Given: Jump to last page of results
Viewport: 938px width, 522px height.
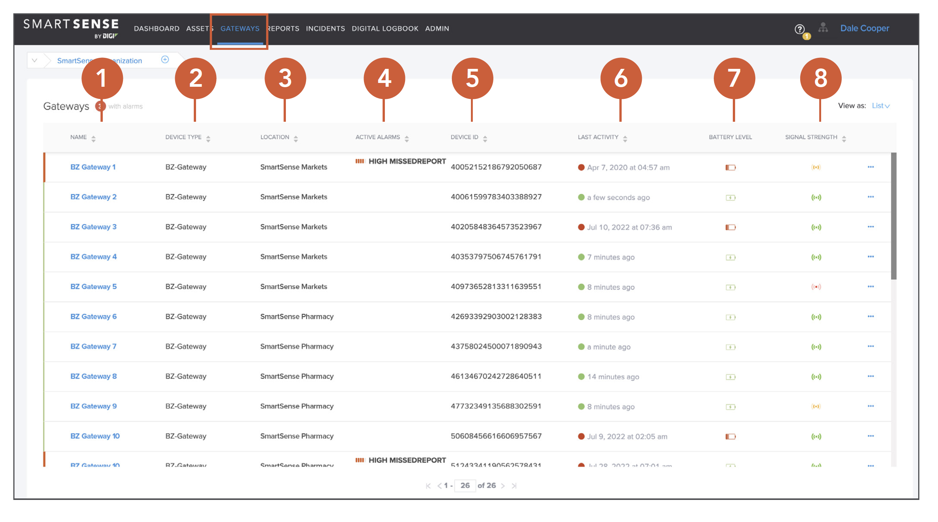Looking at the screenshot, I should [x=514, y=486].
